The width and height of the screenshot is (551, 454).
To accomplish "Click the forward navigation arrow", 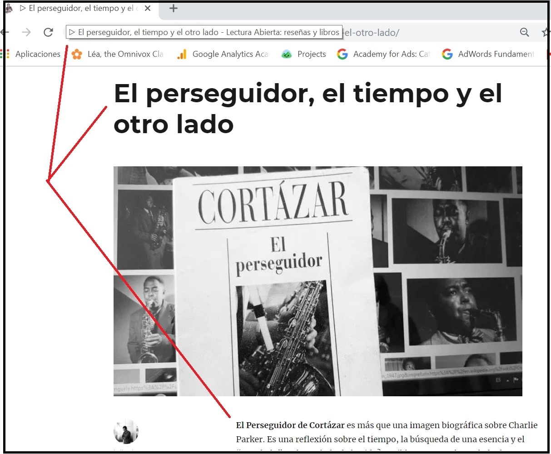I will click(26, 32).
